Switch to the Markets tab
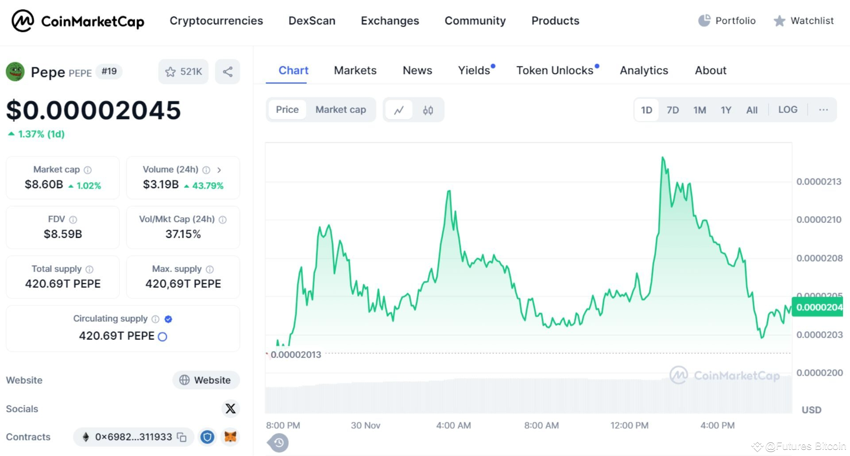Screen dimensions: 850x456 point(355,70)
